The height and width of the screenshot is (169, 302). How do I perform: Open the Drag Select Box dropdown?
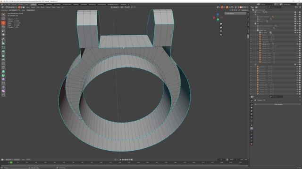31,10
